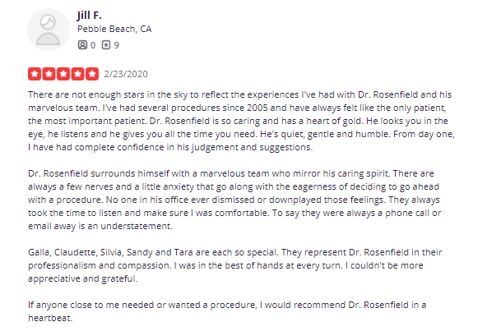This screenshot has width=501, height=331.
Task: Click the line starting 'There are not enough stars'
Action: (239, 94)
